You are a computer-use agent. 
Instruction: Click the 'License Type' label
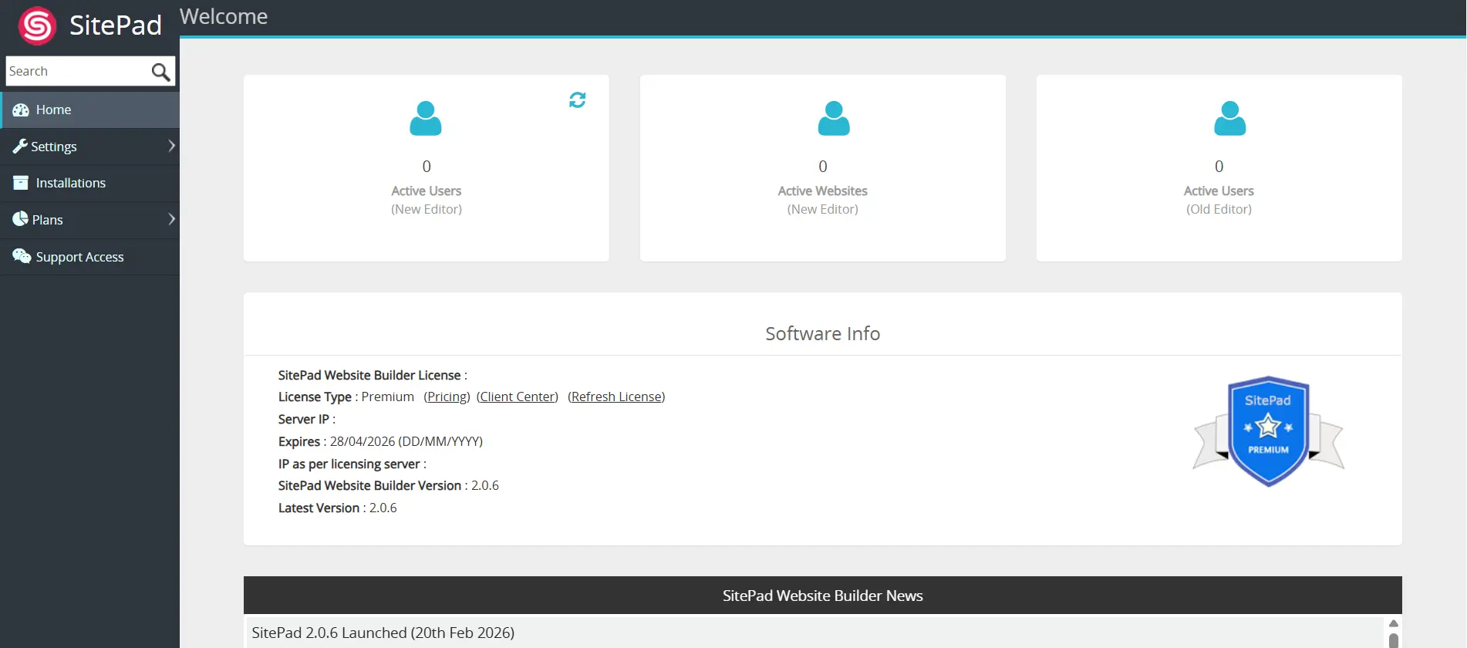(315, 397)
